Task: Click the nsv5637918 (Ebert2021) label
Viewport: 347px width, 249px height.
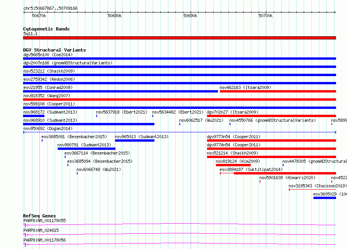Action: [x=122, y=112]
